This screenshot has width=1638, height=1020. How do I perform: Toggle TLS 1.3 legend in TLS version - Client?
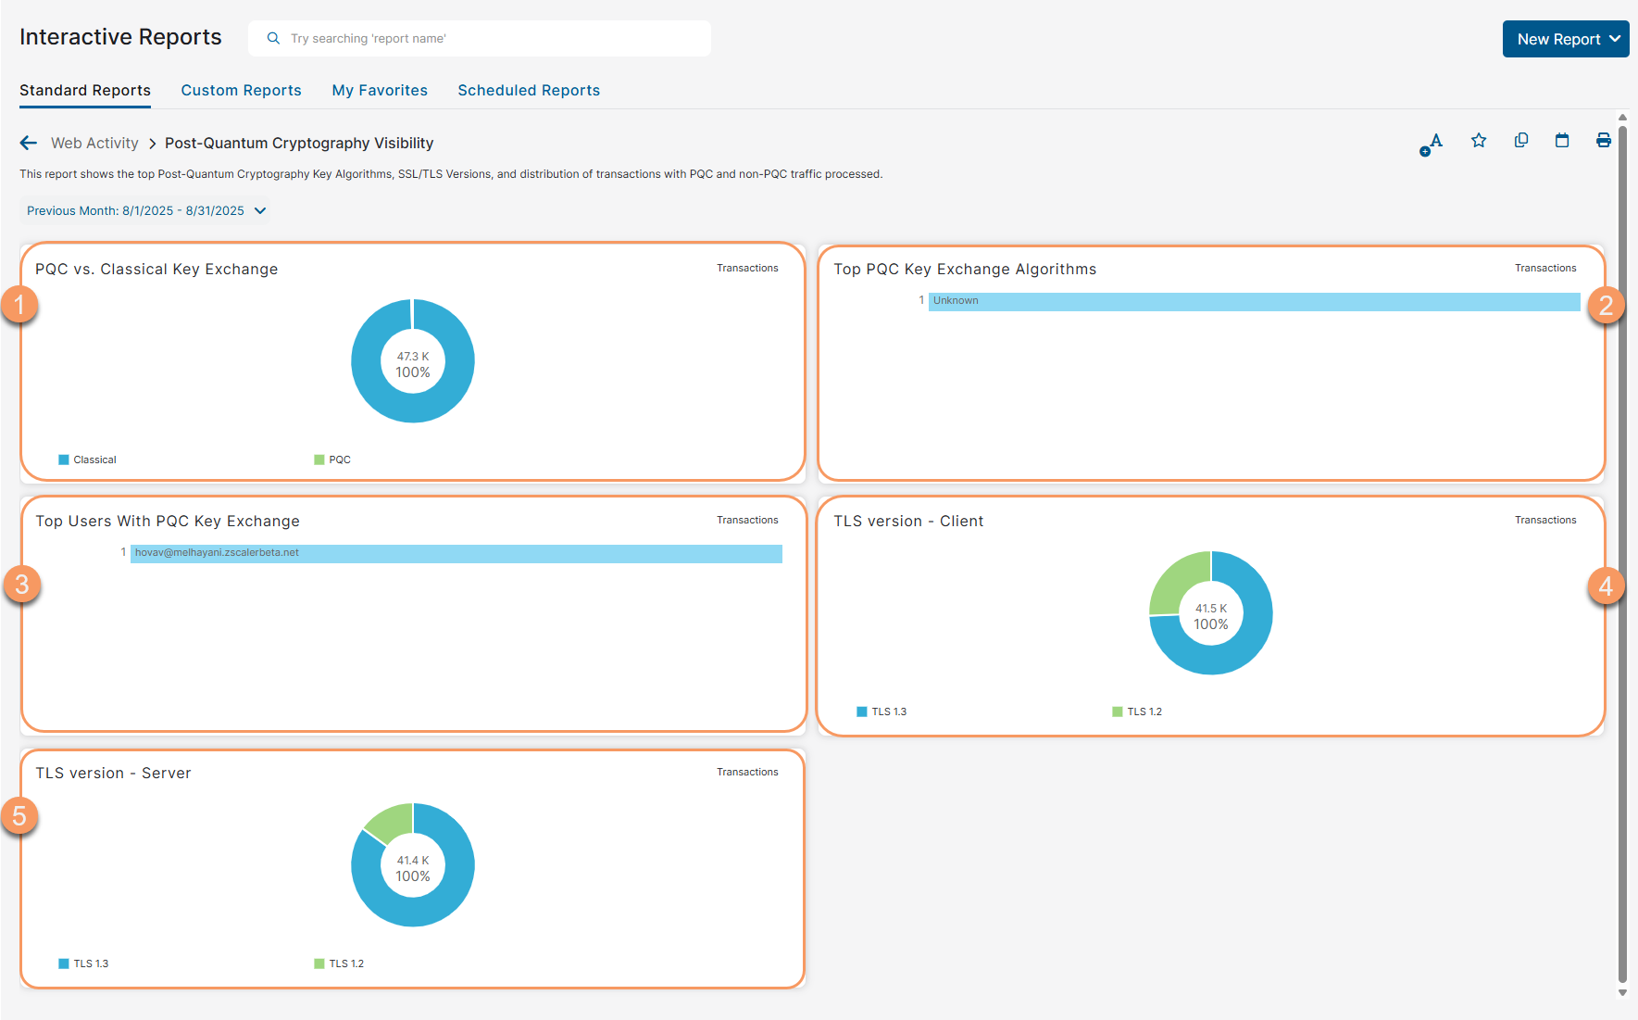coord(882,711)
